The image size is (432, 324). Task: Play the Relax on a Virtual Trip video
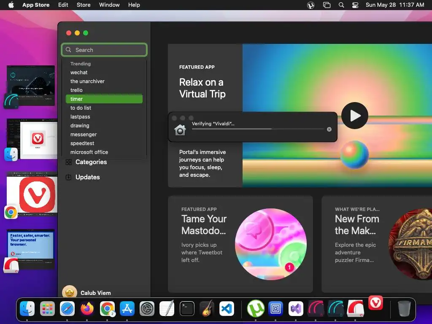(x=355, y=116)
